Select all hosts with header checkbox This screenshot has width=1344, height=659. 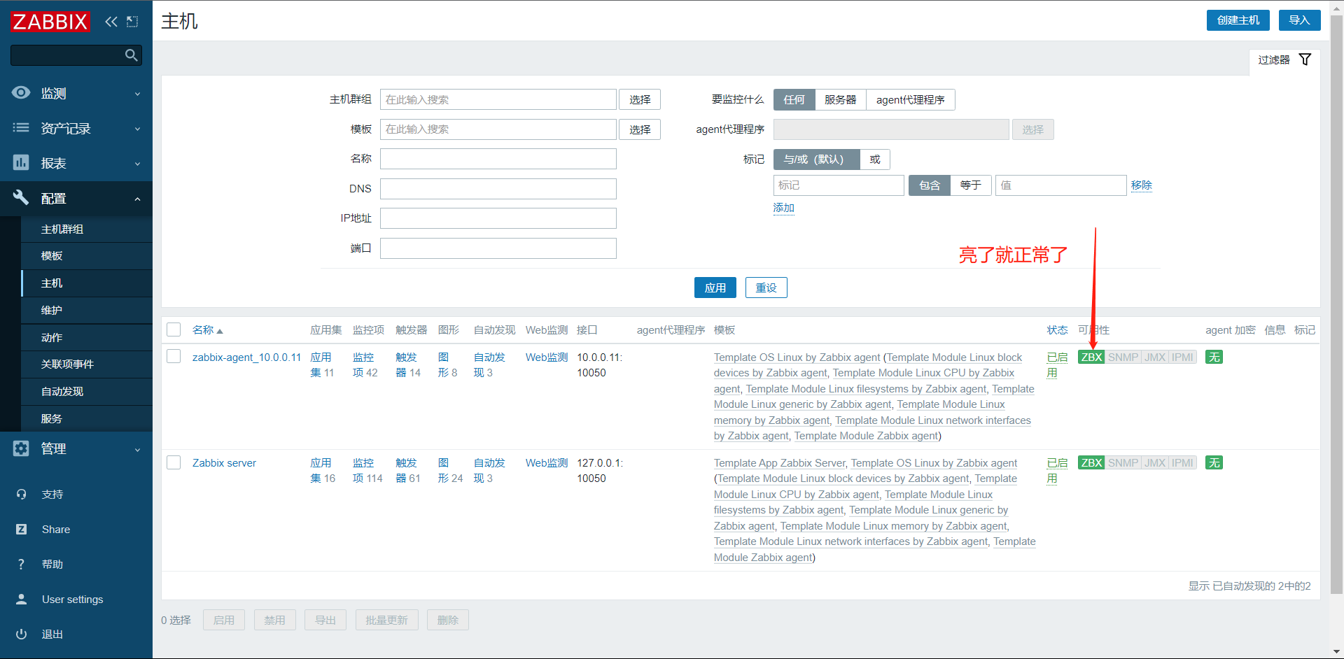point(174,329)
